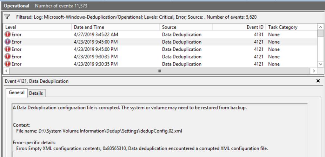The image size is (325, 157).
Task: Switch to the Details tab
Action: click(36, 93)
